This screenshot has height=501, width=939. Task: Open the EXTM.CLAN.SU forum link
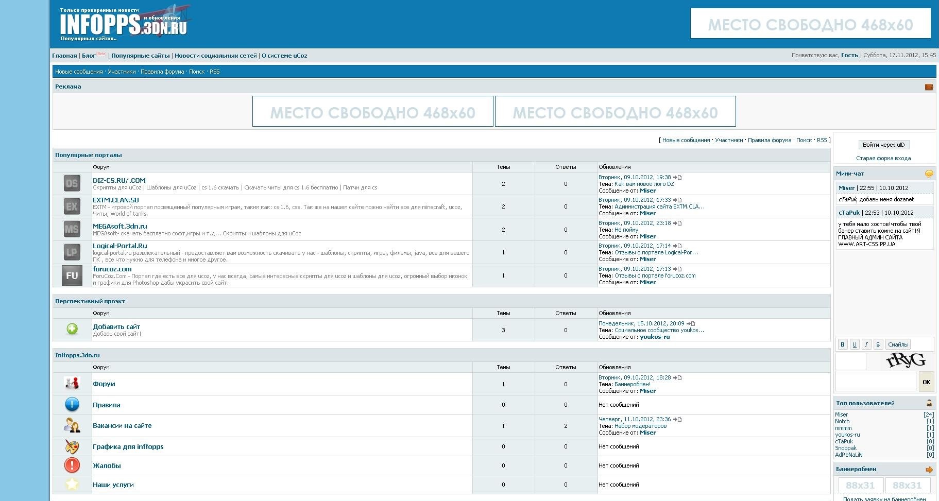tap(116, 200)
